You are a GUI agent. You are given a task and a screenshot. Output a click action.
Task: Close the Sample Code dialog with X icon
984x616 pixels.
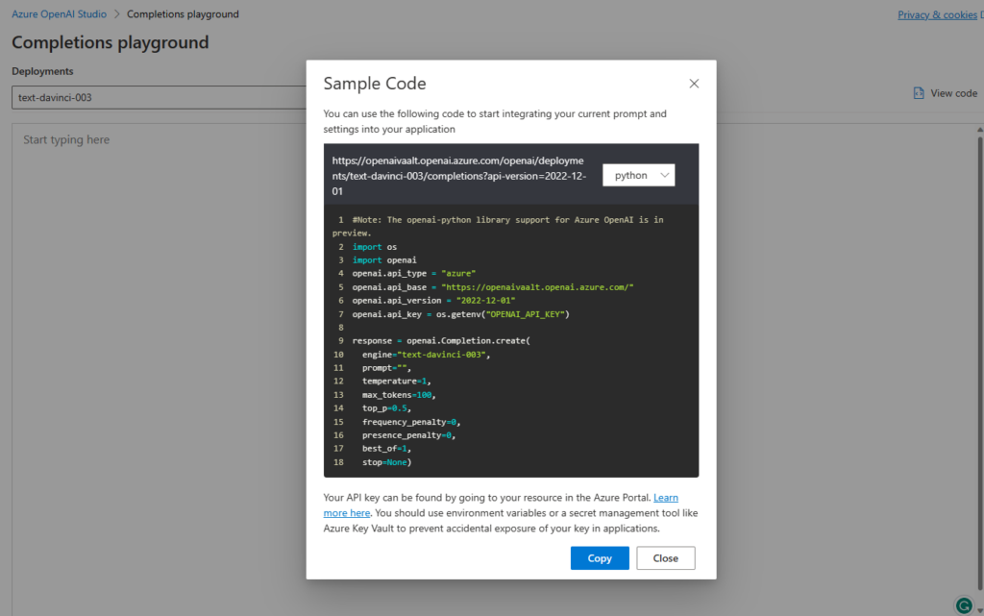694,84
